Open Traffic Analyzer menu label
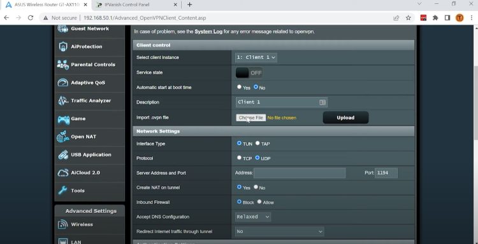The image size is (478, 244). 91,100
